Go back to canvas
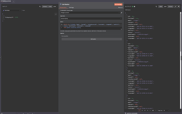The height and width of the screenshot is (114, 182). pos(6,1)
